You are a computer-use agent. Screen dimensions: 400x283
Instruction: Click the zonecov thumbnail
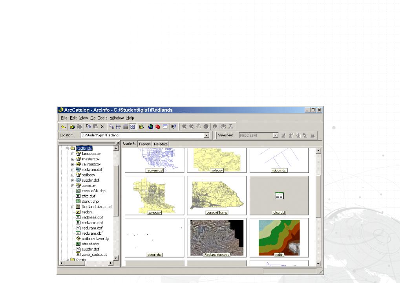click(x=154, y=195)
